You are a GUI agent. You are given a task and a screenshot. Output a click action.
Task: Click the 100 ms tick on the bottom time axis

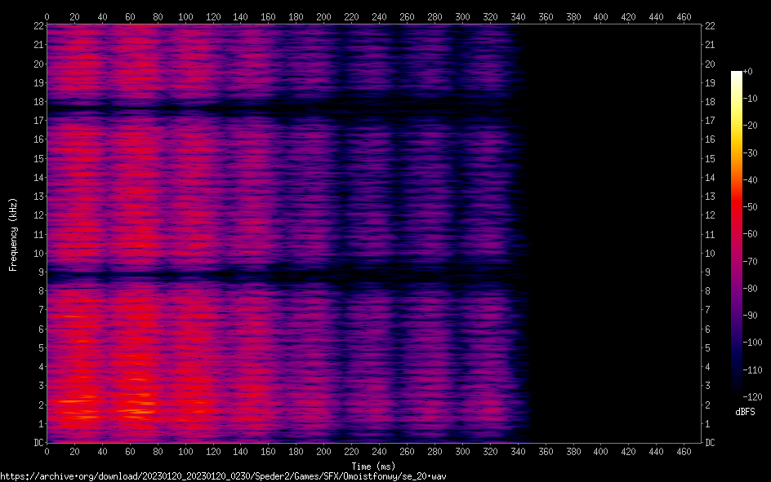[x=185, y=452]
